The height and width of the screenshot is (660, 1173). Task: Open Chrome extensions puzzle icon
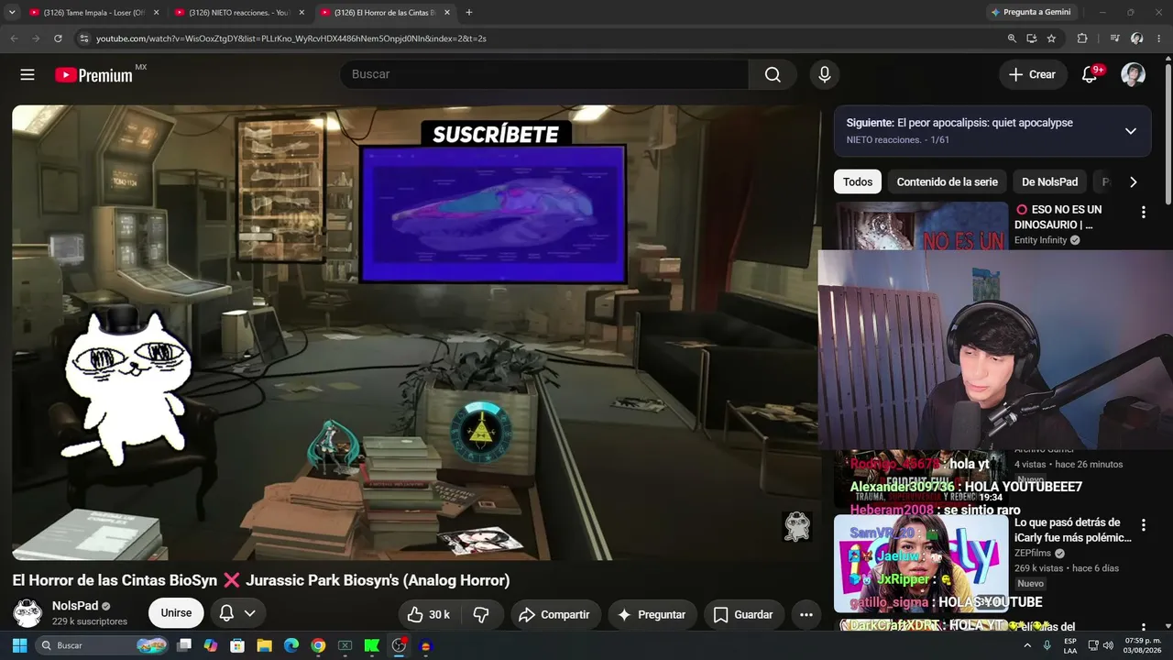click(x=1082, y=38)
